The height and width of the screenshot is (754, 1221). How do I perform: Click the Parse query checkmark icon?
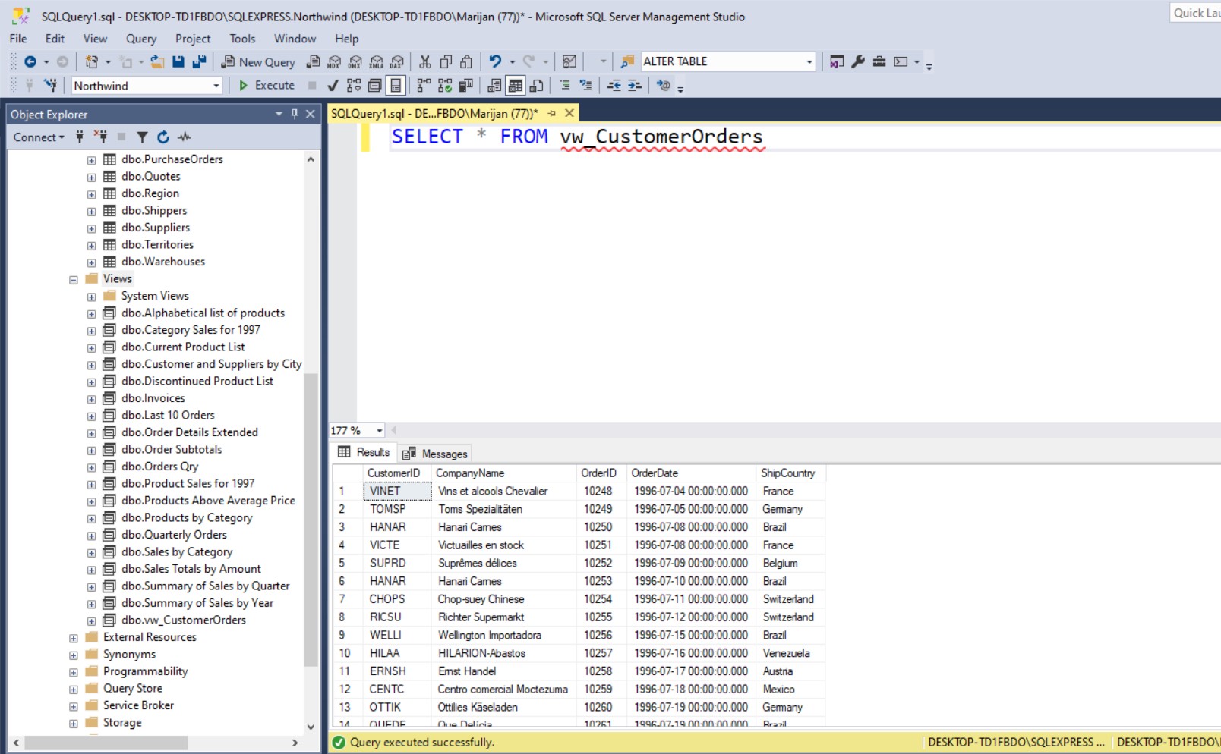(333, 86)
